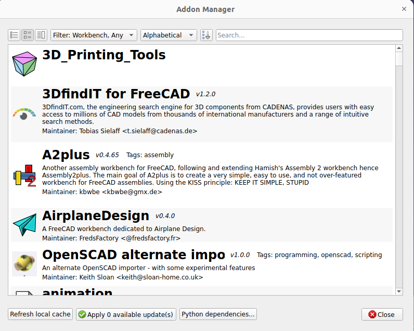
Task: Click the alternate OpenSCAD importer description
Action: click(149, 268)
